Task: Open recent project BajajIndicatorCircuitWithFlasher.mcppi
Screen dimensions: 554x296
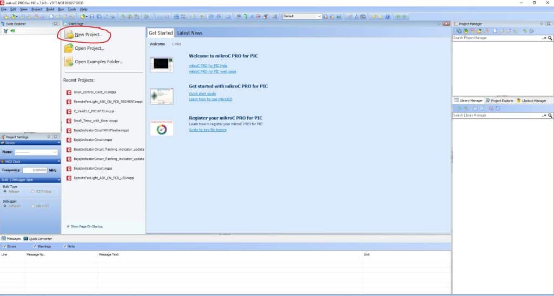Action: (x=101, y=130)
